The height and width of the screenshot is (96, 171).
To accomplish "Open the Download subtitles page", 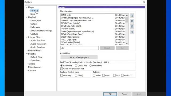I will click(35, 61).
